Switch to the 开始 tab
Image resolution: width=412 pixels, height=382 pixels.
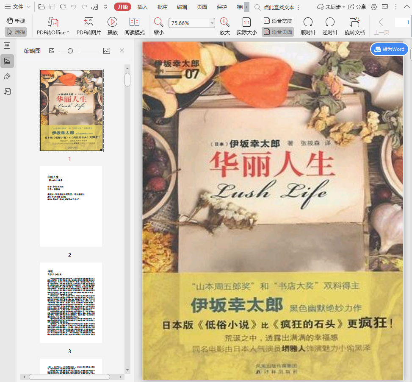122,7
